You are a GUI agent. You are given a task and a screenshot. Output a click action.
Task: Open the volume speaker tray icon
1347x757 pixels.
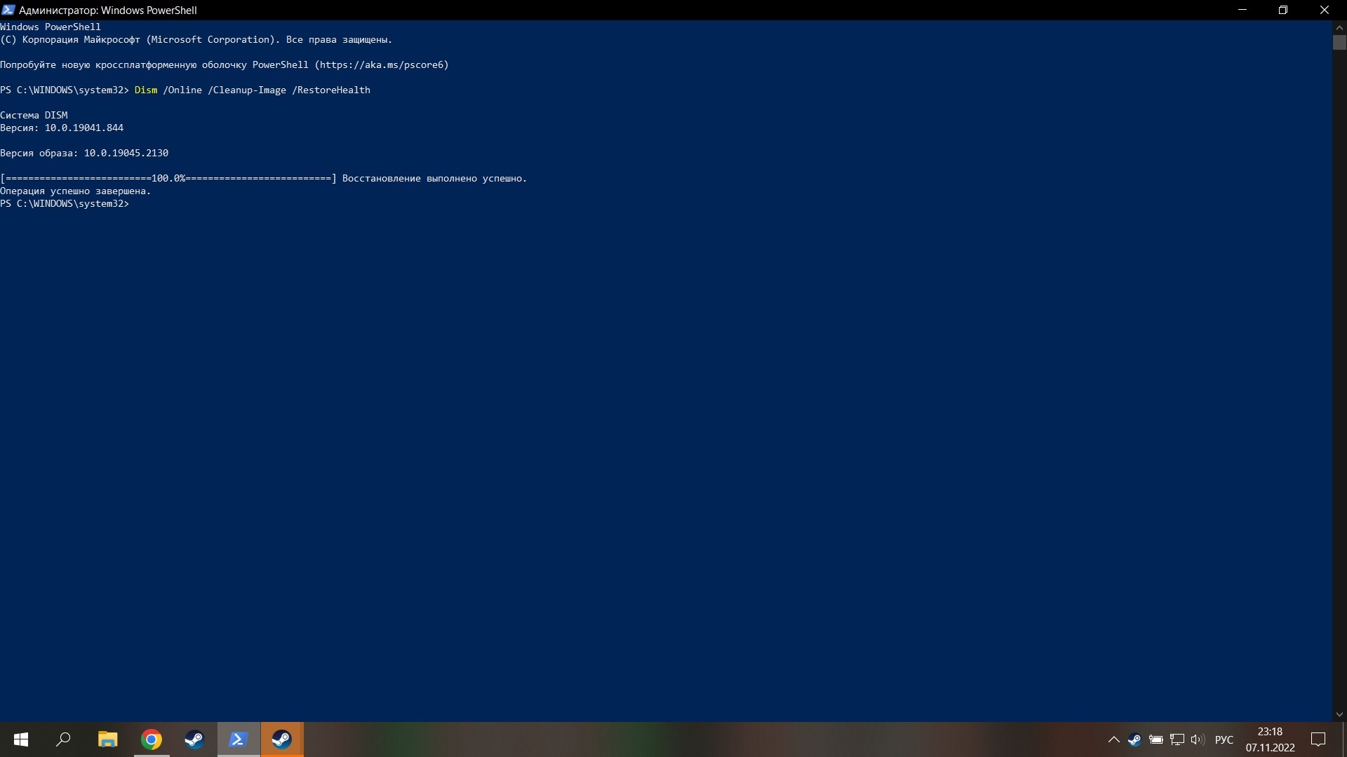point(1198,739)
